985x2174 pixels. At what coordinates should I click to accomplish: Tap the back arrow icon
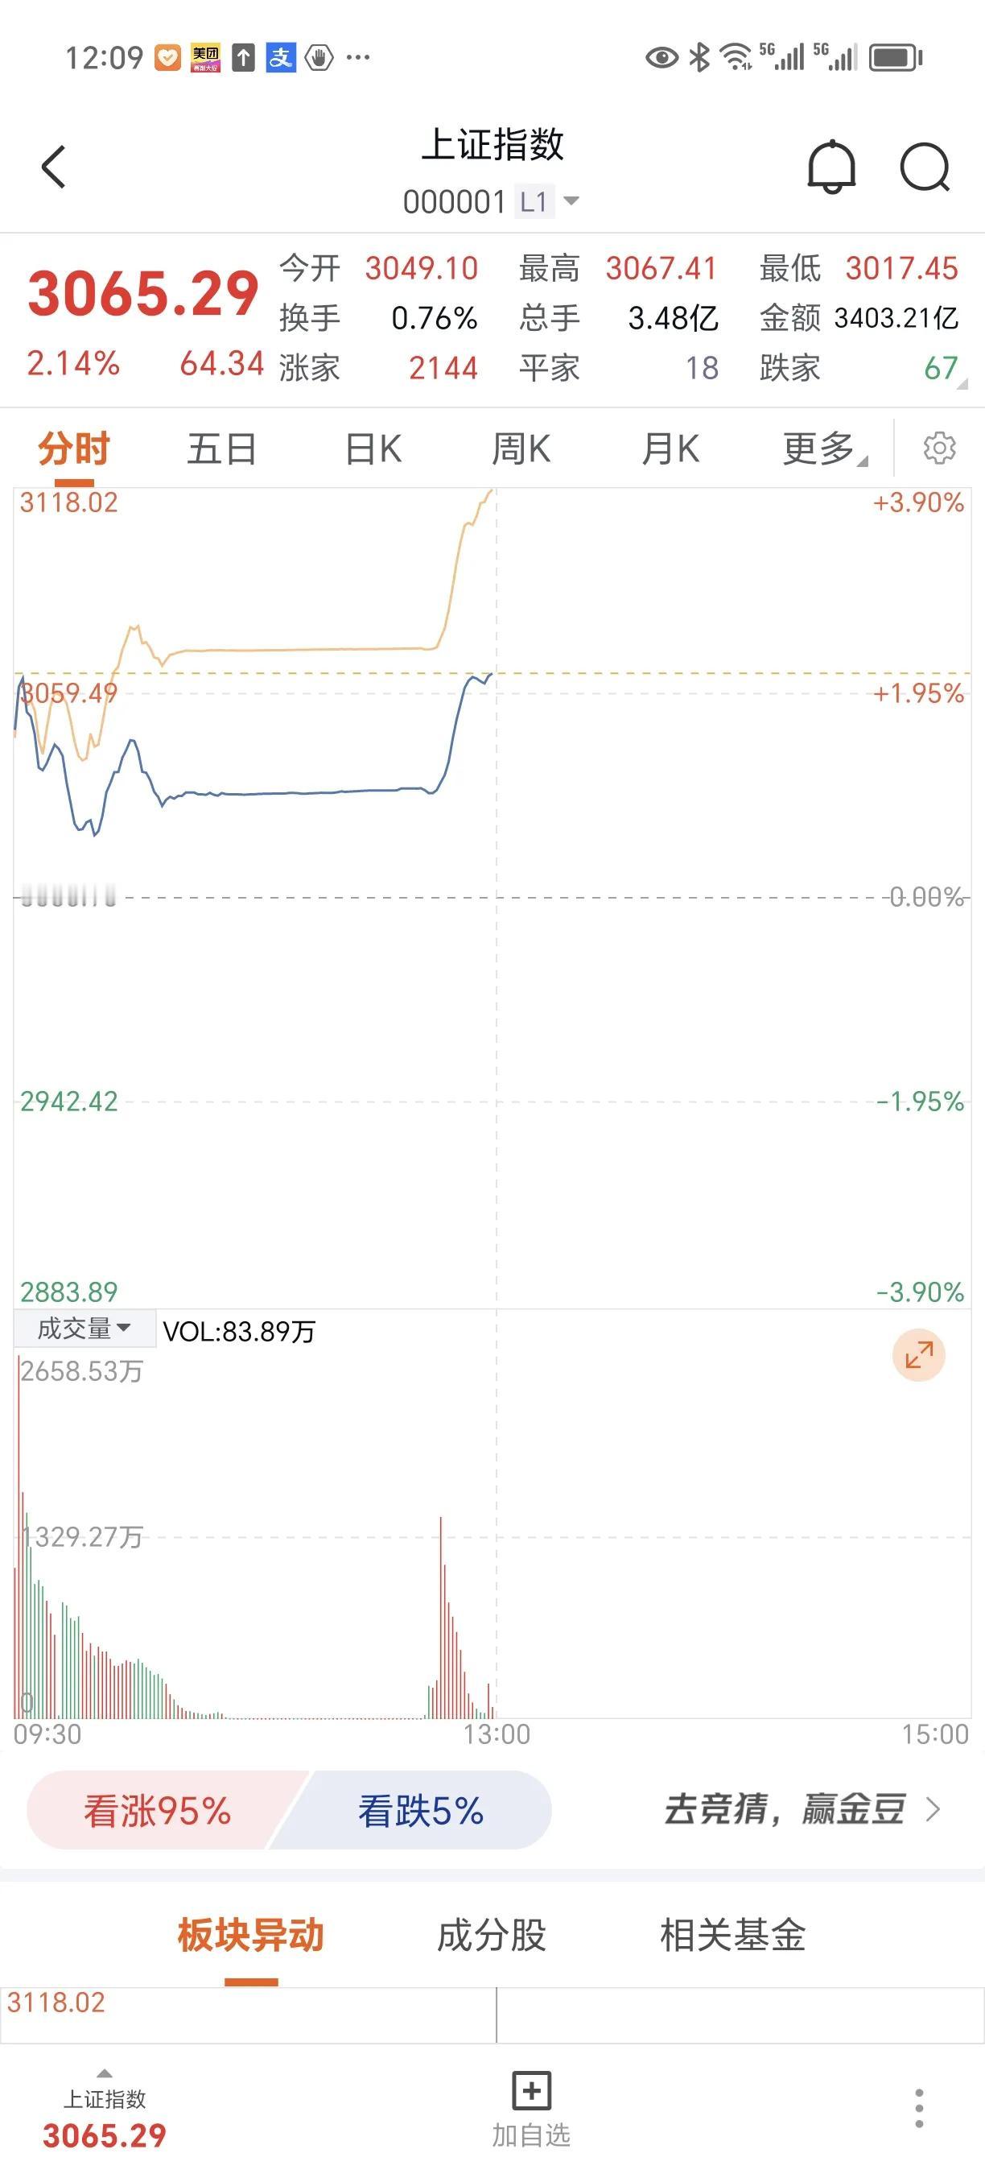(53, 166)
